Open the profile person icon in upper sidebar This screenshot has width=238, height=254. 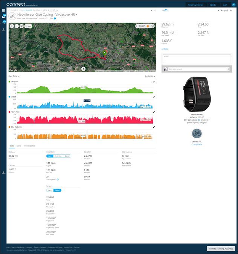coord(3,29)
